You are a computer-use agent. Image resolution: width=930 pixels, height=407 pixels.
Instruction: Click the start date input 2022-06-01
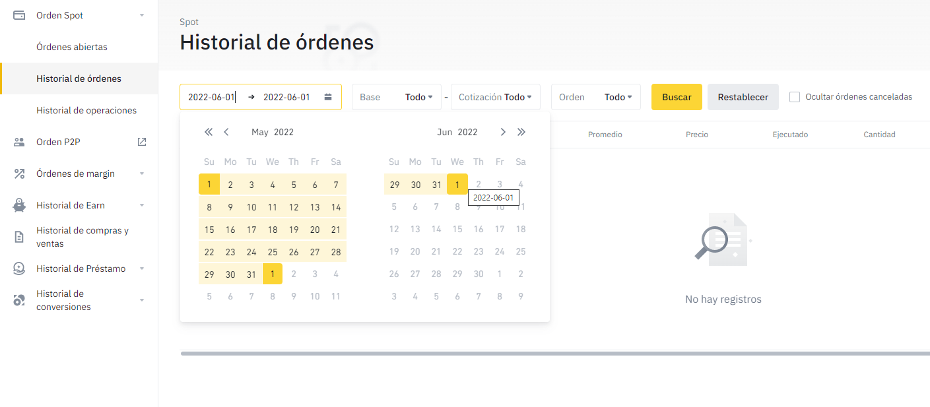click(x=211, y=97)
